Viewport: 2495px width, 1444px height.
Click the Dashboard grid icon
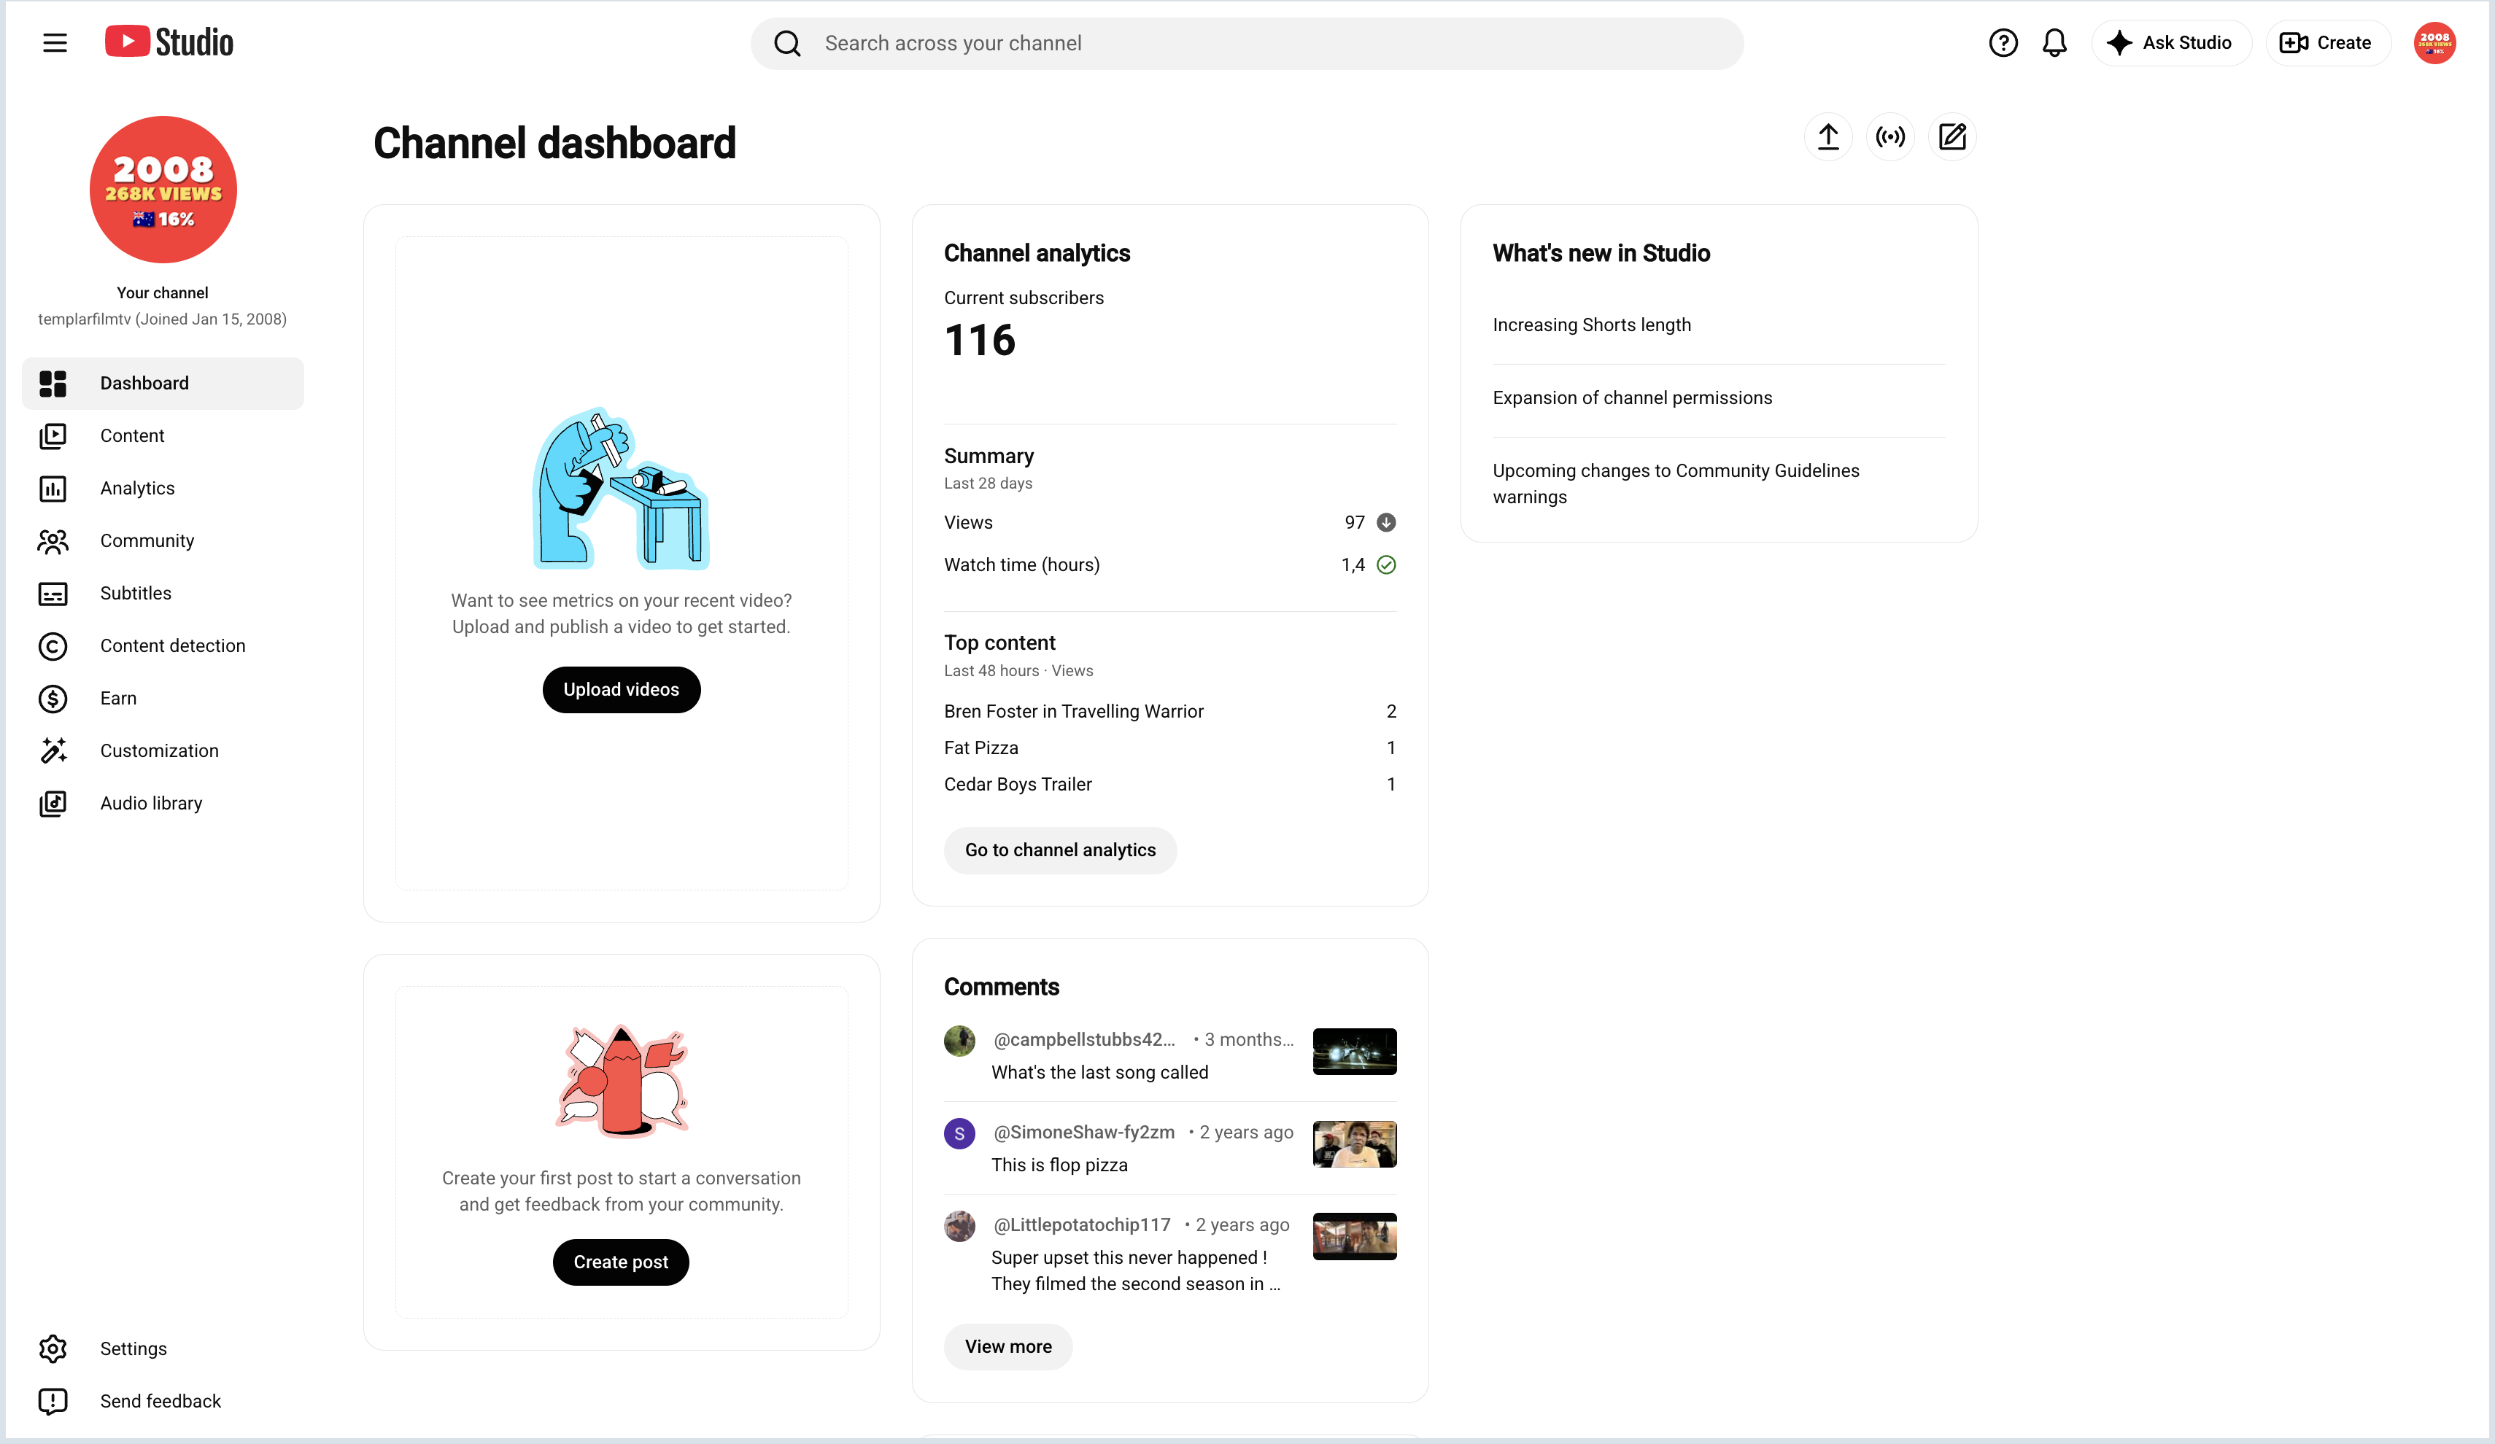(x=53, y=383)
